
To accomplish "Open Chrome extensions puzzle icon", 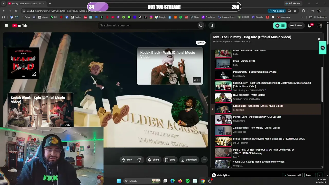I will click(x=304, y=11).
